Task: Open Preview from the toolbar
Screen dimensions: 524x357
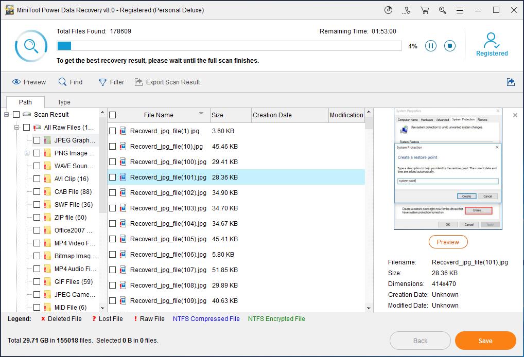Action: tap(29, 82)
